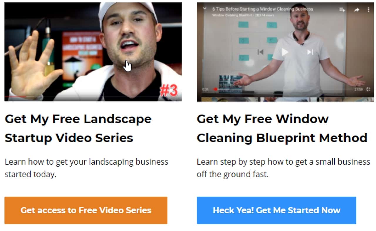Open the '6 Tips Before Starting' video title
The width and height of the screenshot is (376, 231).
pyautogui.click(x=263, y=9)
